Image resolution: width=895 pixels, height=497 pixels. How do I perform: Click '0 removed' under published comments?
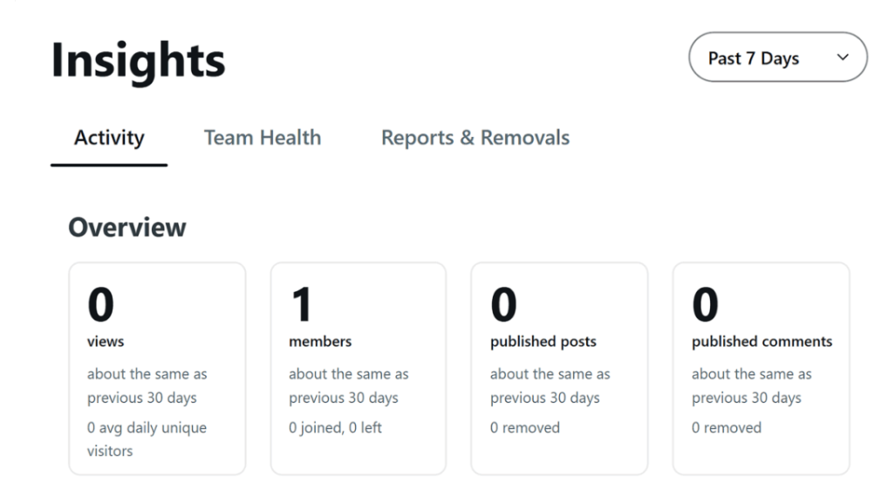coord(726,428)
